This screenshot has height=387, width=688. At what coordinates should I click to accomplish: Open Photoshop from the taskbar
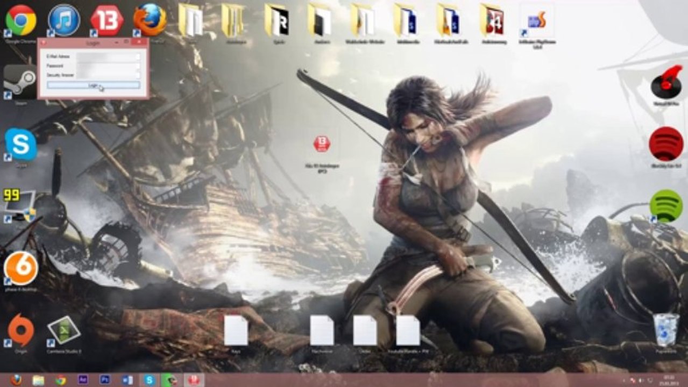[105, 380]
